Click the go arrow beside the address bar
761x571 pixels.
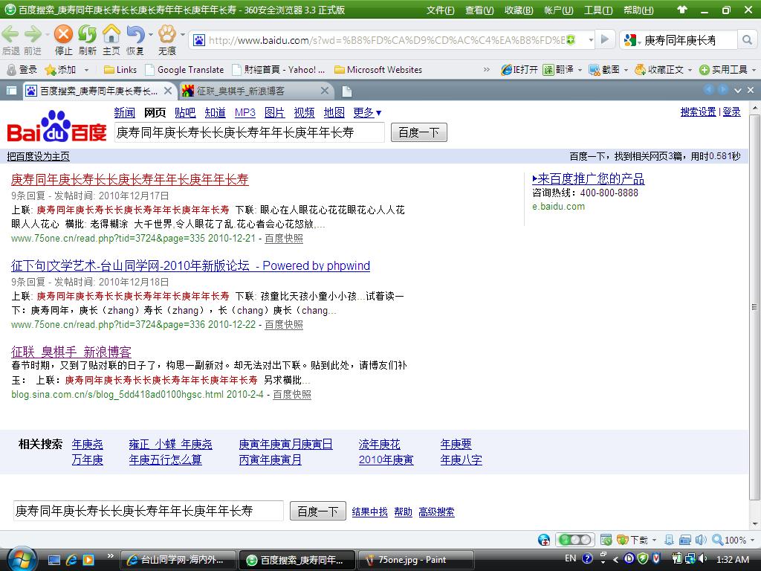pos(605,39)
